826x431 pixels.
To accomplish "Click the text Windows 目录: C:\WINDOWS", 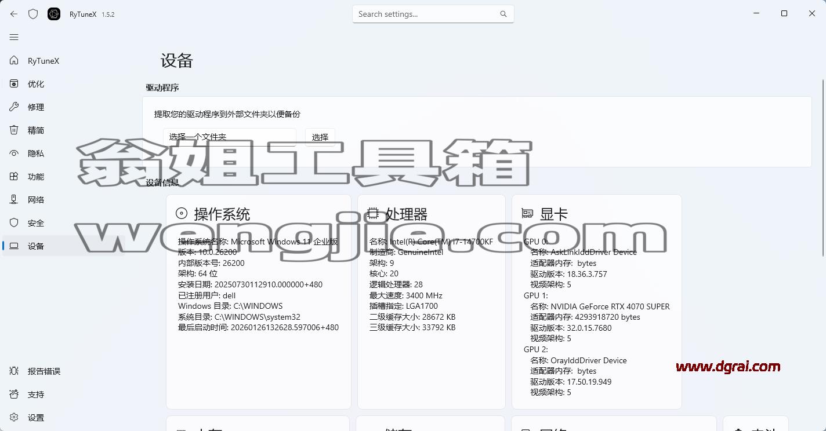I will click(230, 306).
